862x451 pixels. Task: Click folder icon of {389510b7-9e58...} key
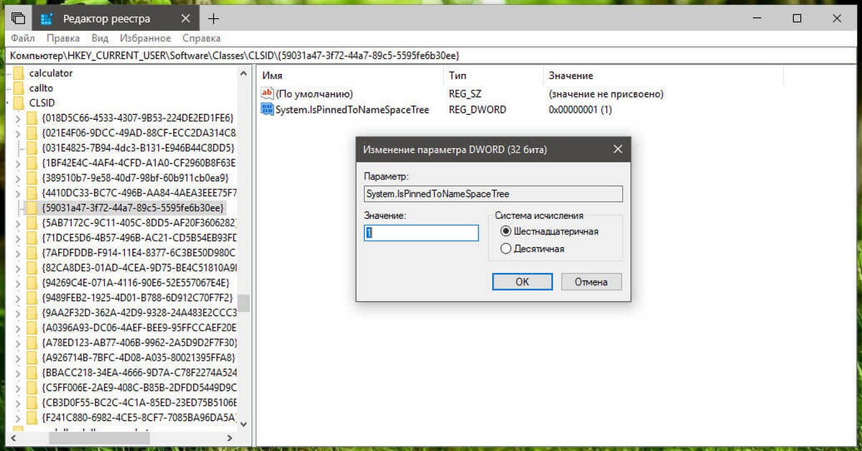32,177
